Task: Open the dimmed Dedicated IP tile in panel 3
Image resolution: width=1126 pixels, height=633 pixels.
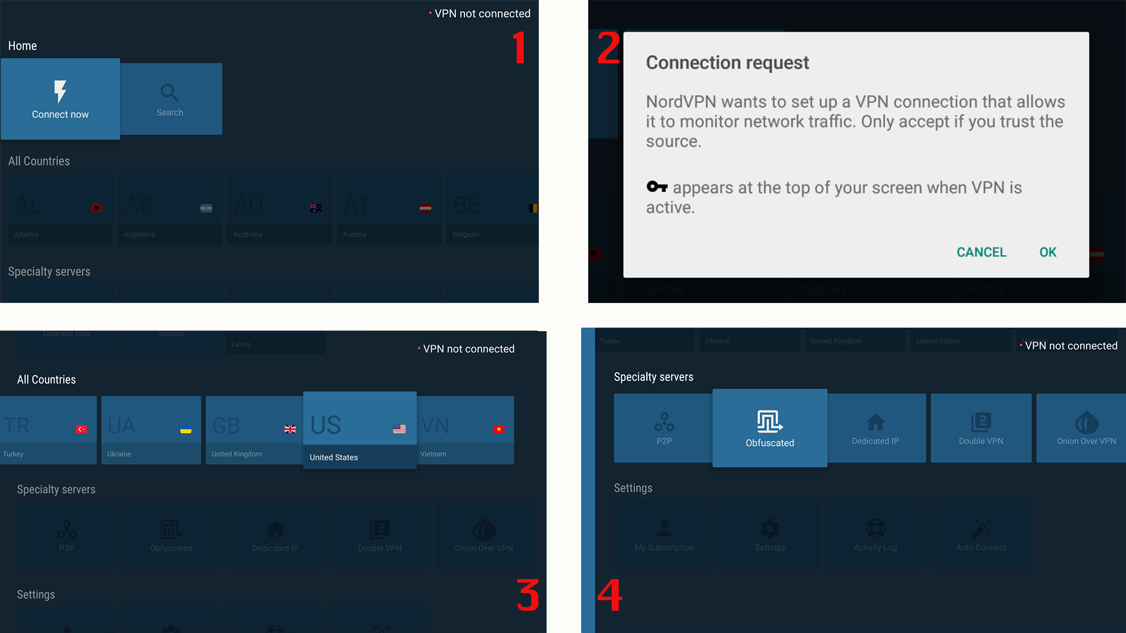Action: pyautogui.click(x=276, y=535)
